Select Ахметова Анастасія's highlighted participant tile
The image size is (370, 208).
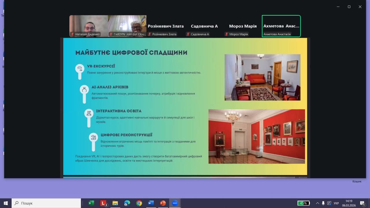coord(281,26)
